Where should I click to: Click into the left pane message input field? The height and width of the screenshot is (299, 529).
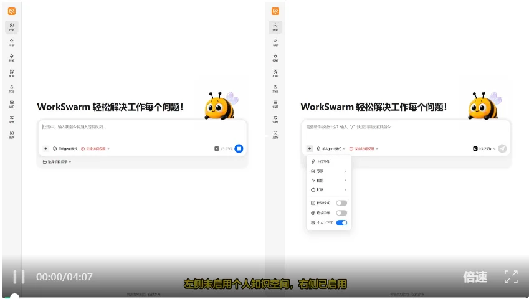coord(143,131)
